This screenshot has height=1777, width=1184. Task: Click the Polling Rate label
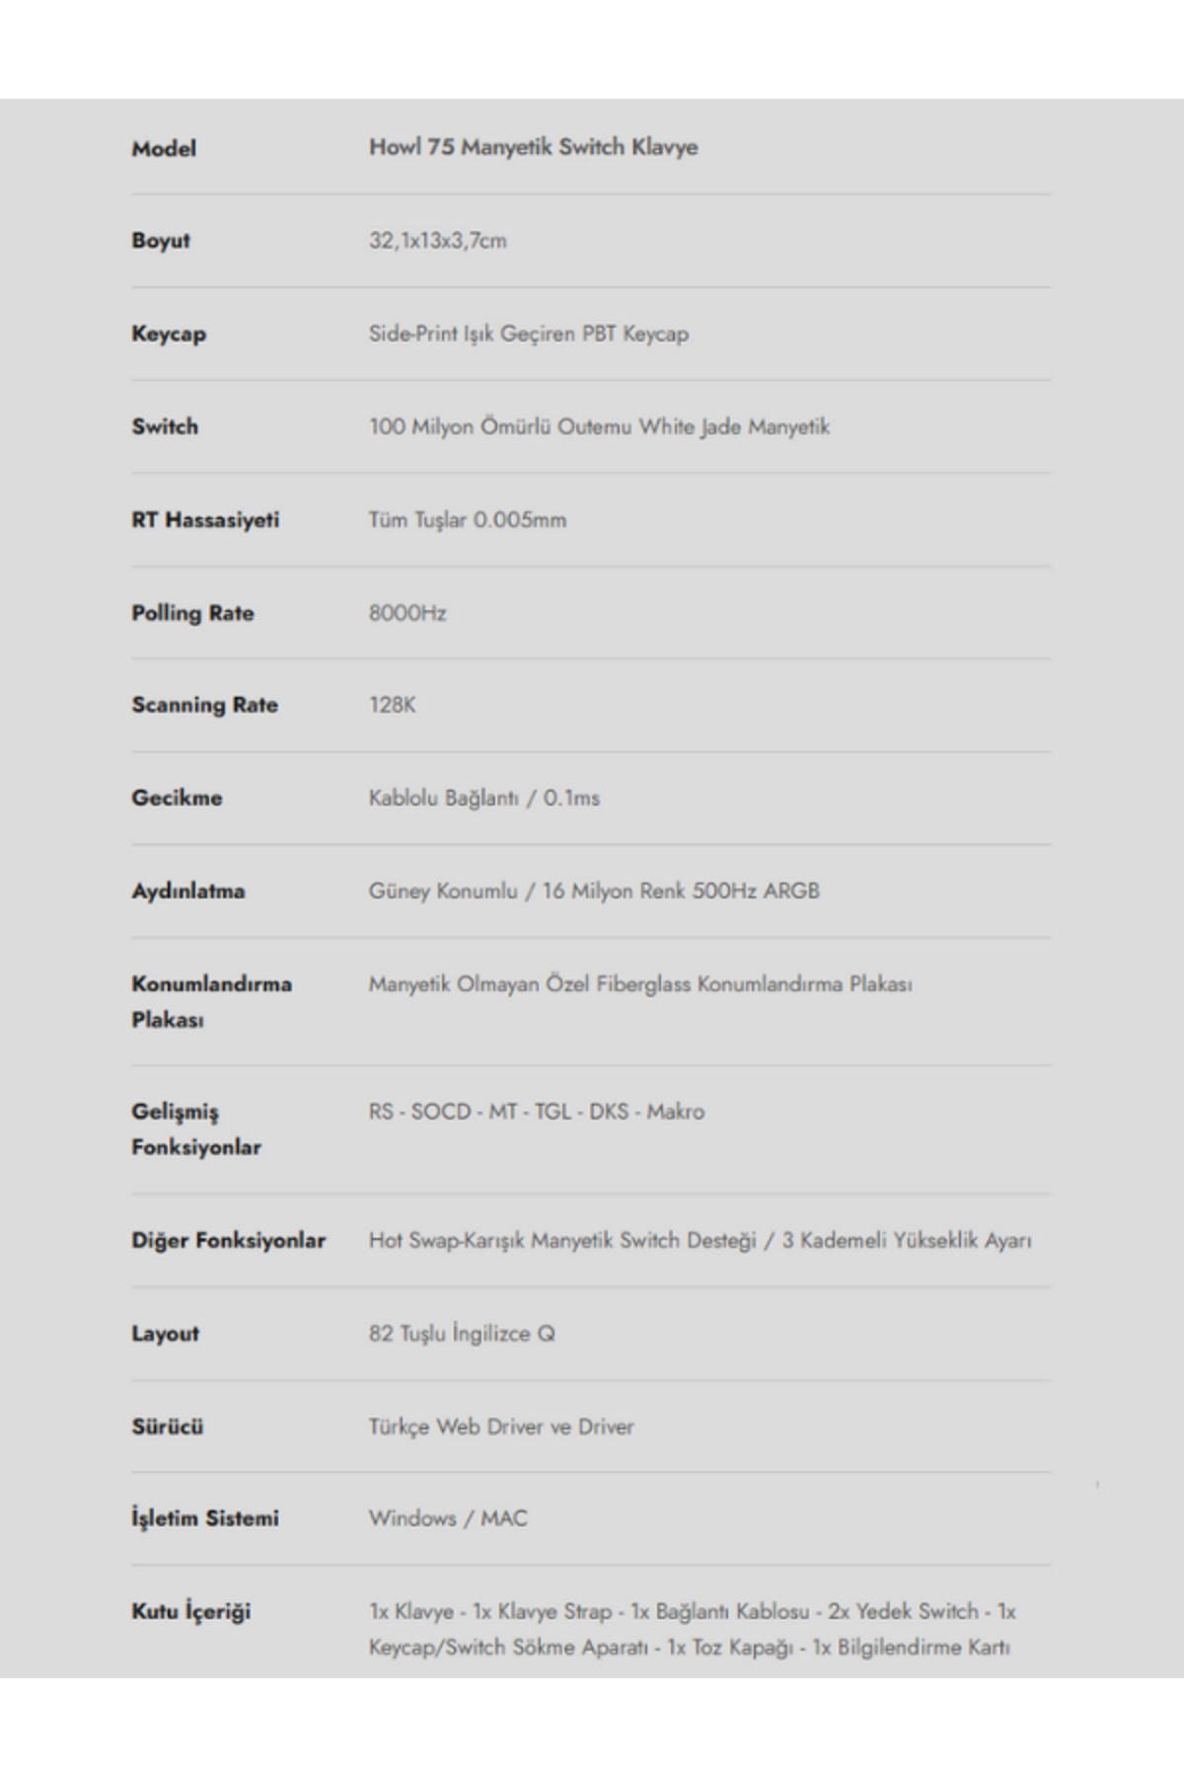tap(192, 613)
